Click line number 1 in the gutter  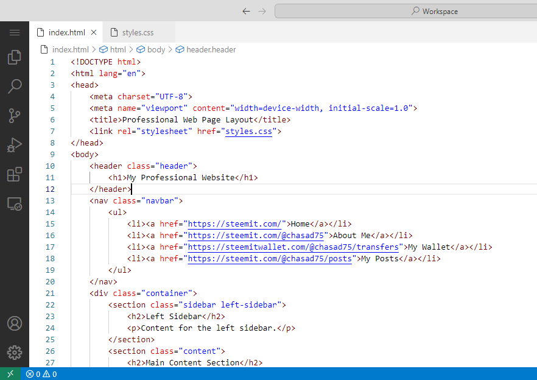[x=52, y=62]
